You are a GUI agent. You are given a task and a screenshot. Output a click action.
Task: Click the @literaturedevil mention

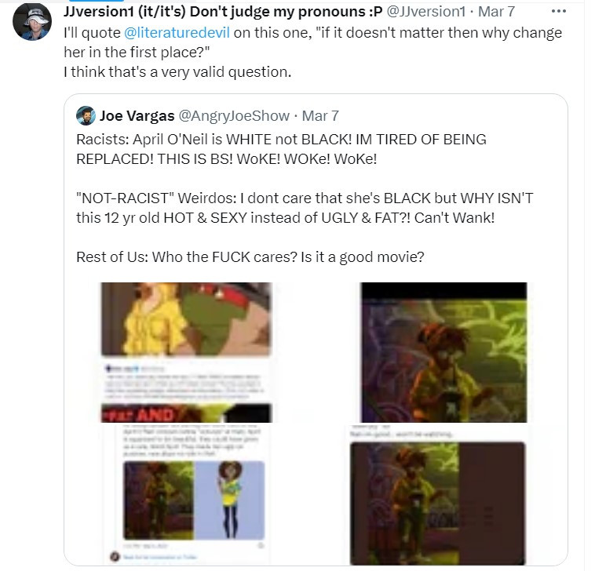tap(177, 33)
